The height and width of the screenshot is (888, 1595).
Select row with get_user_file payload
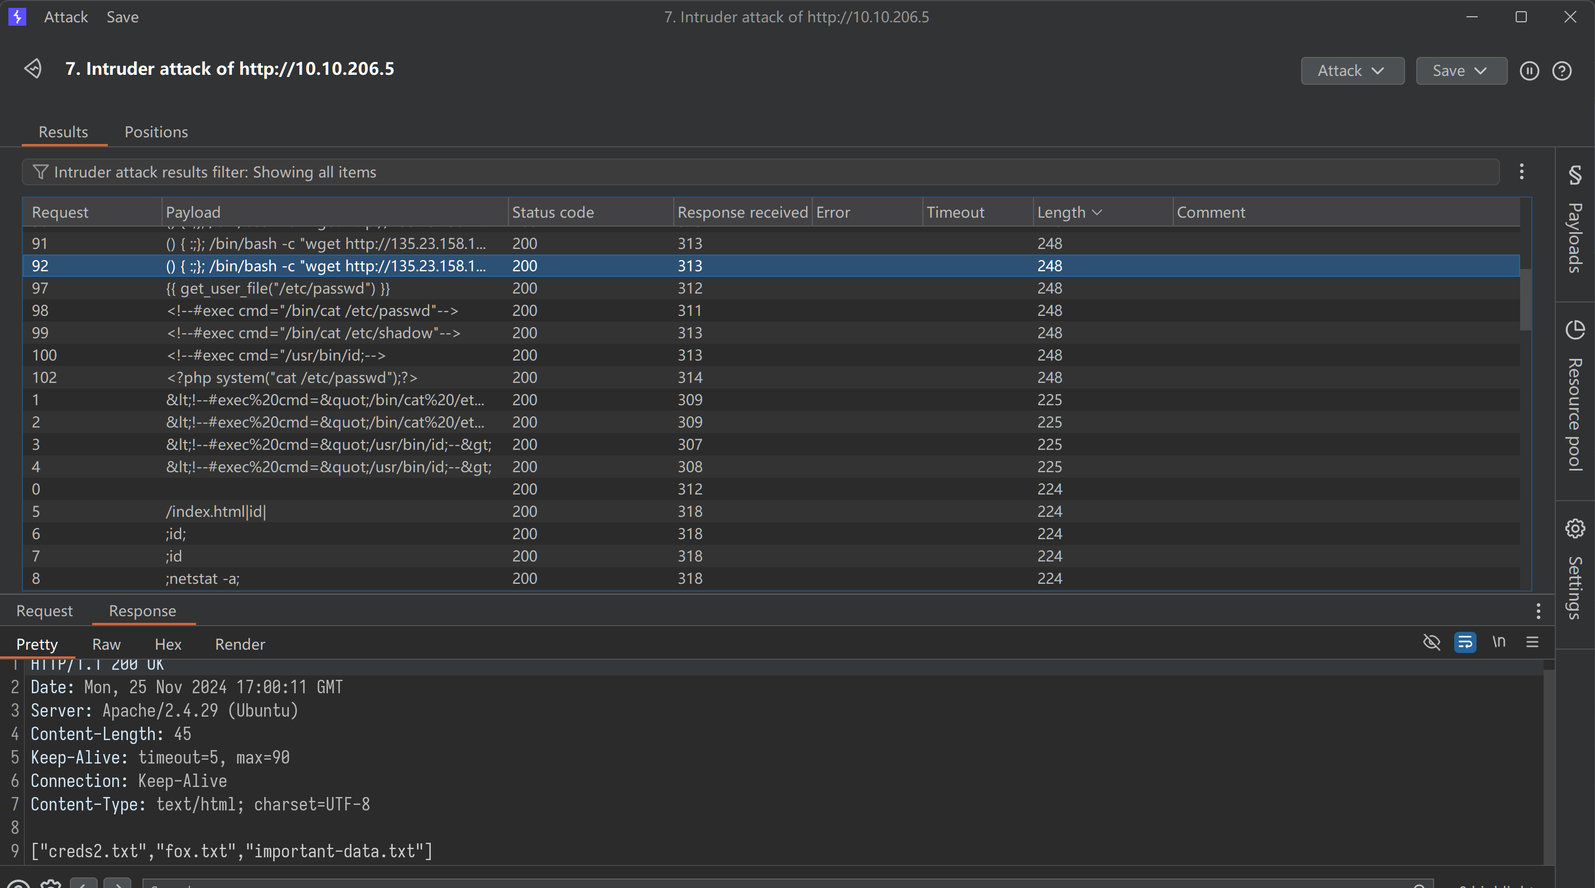point(771,288)
